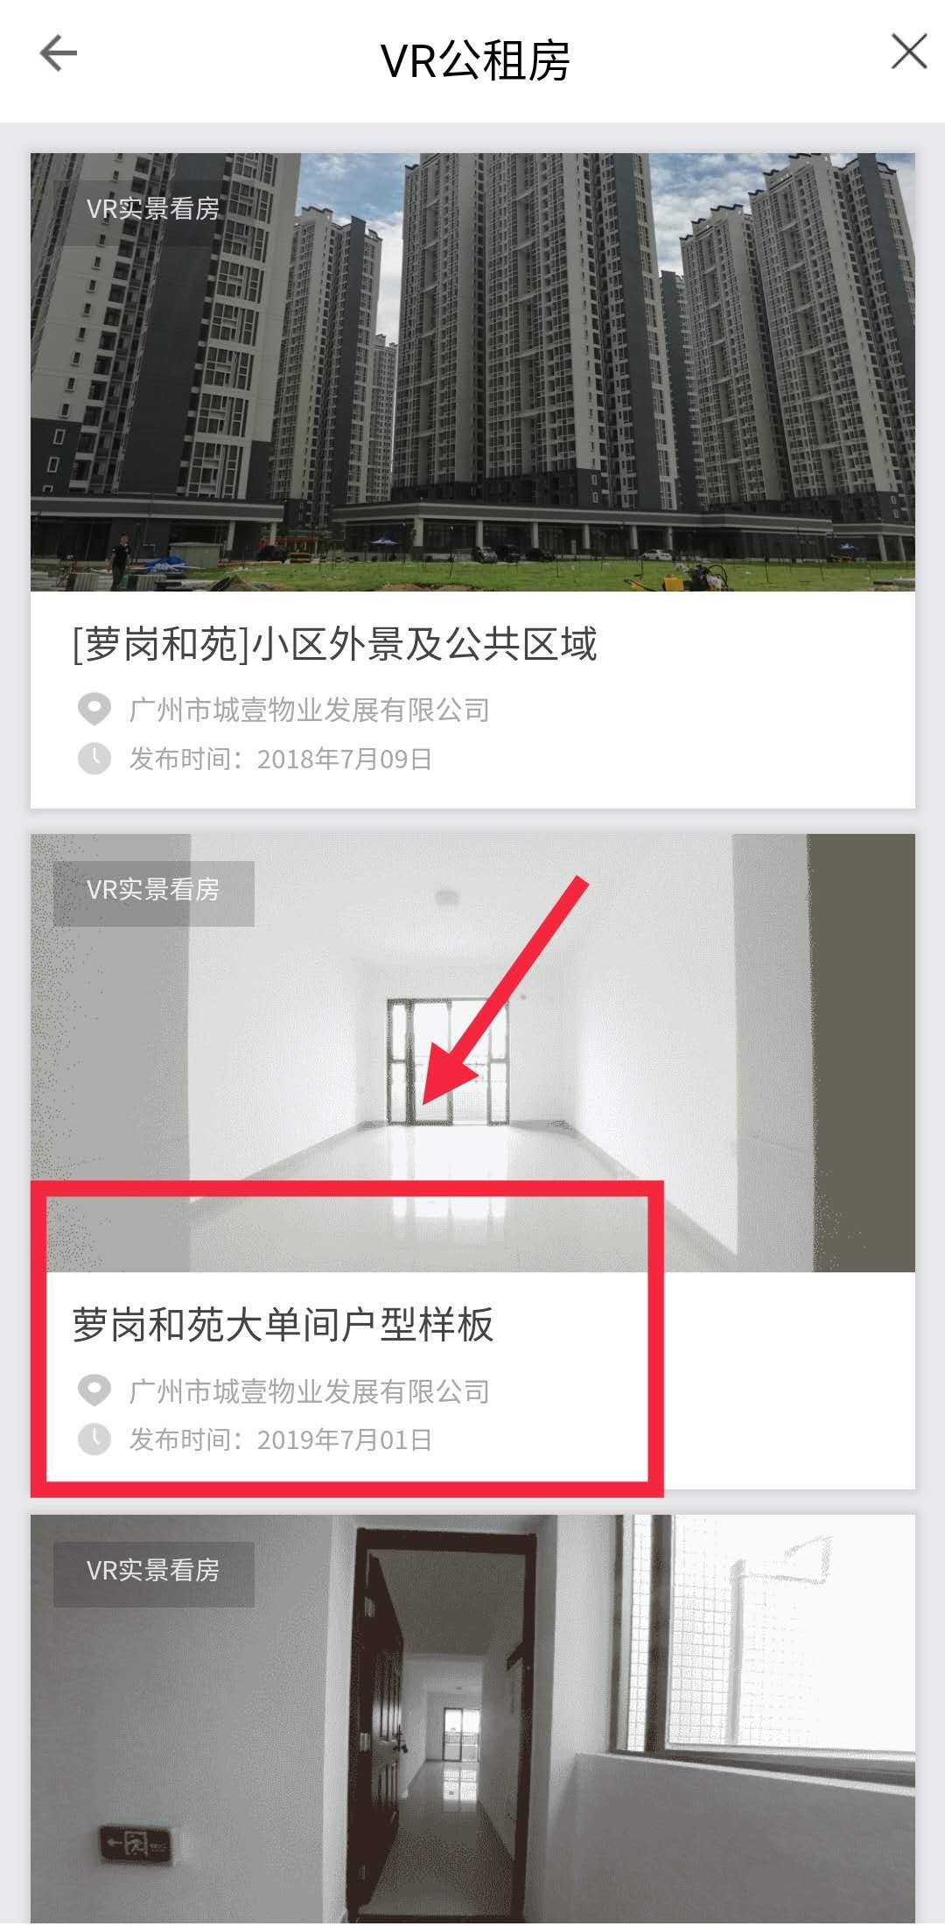Viewport: 945px width, 1926px height.
Task: Tap location pin icon under 小区外景及公共区域
Action: click(x=94, y=709)
